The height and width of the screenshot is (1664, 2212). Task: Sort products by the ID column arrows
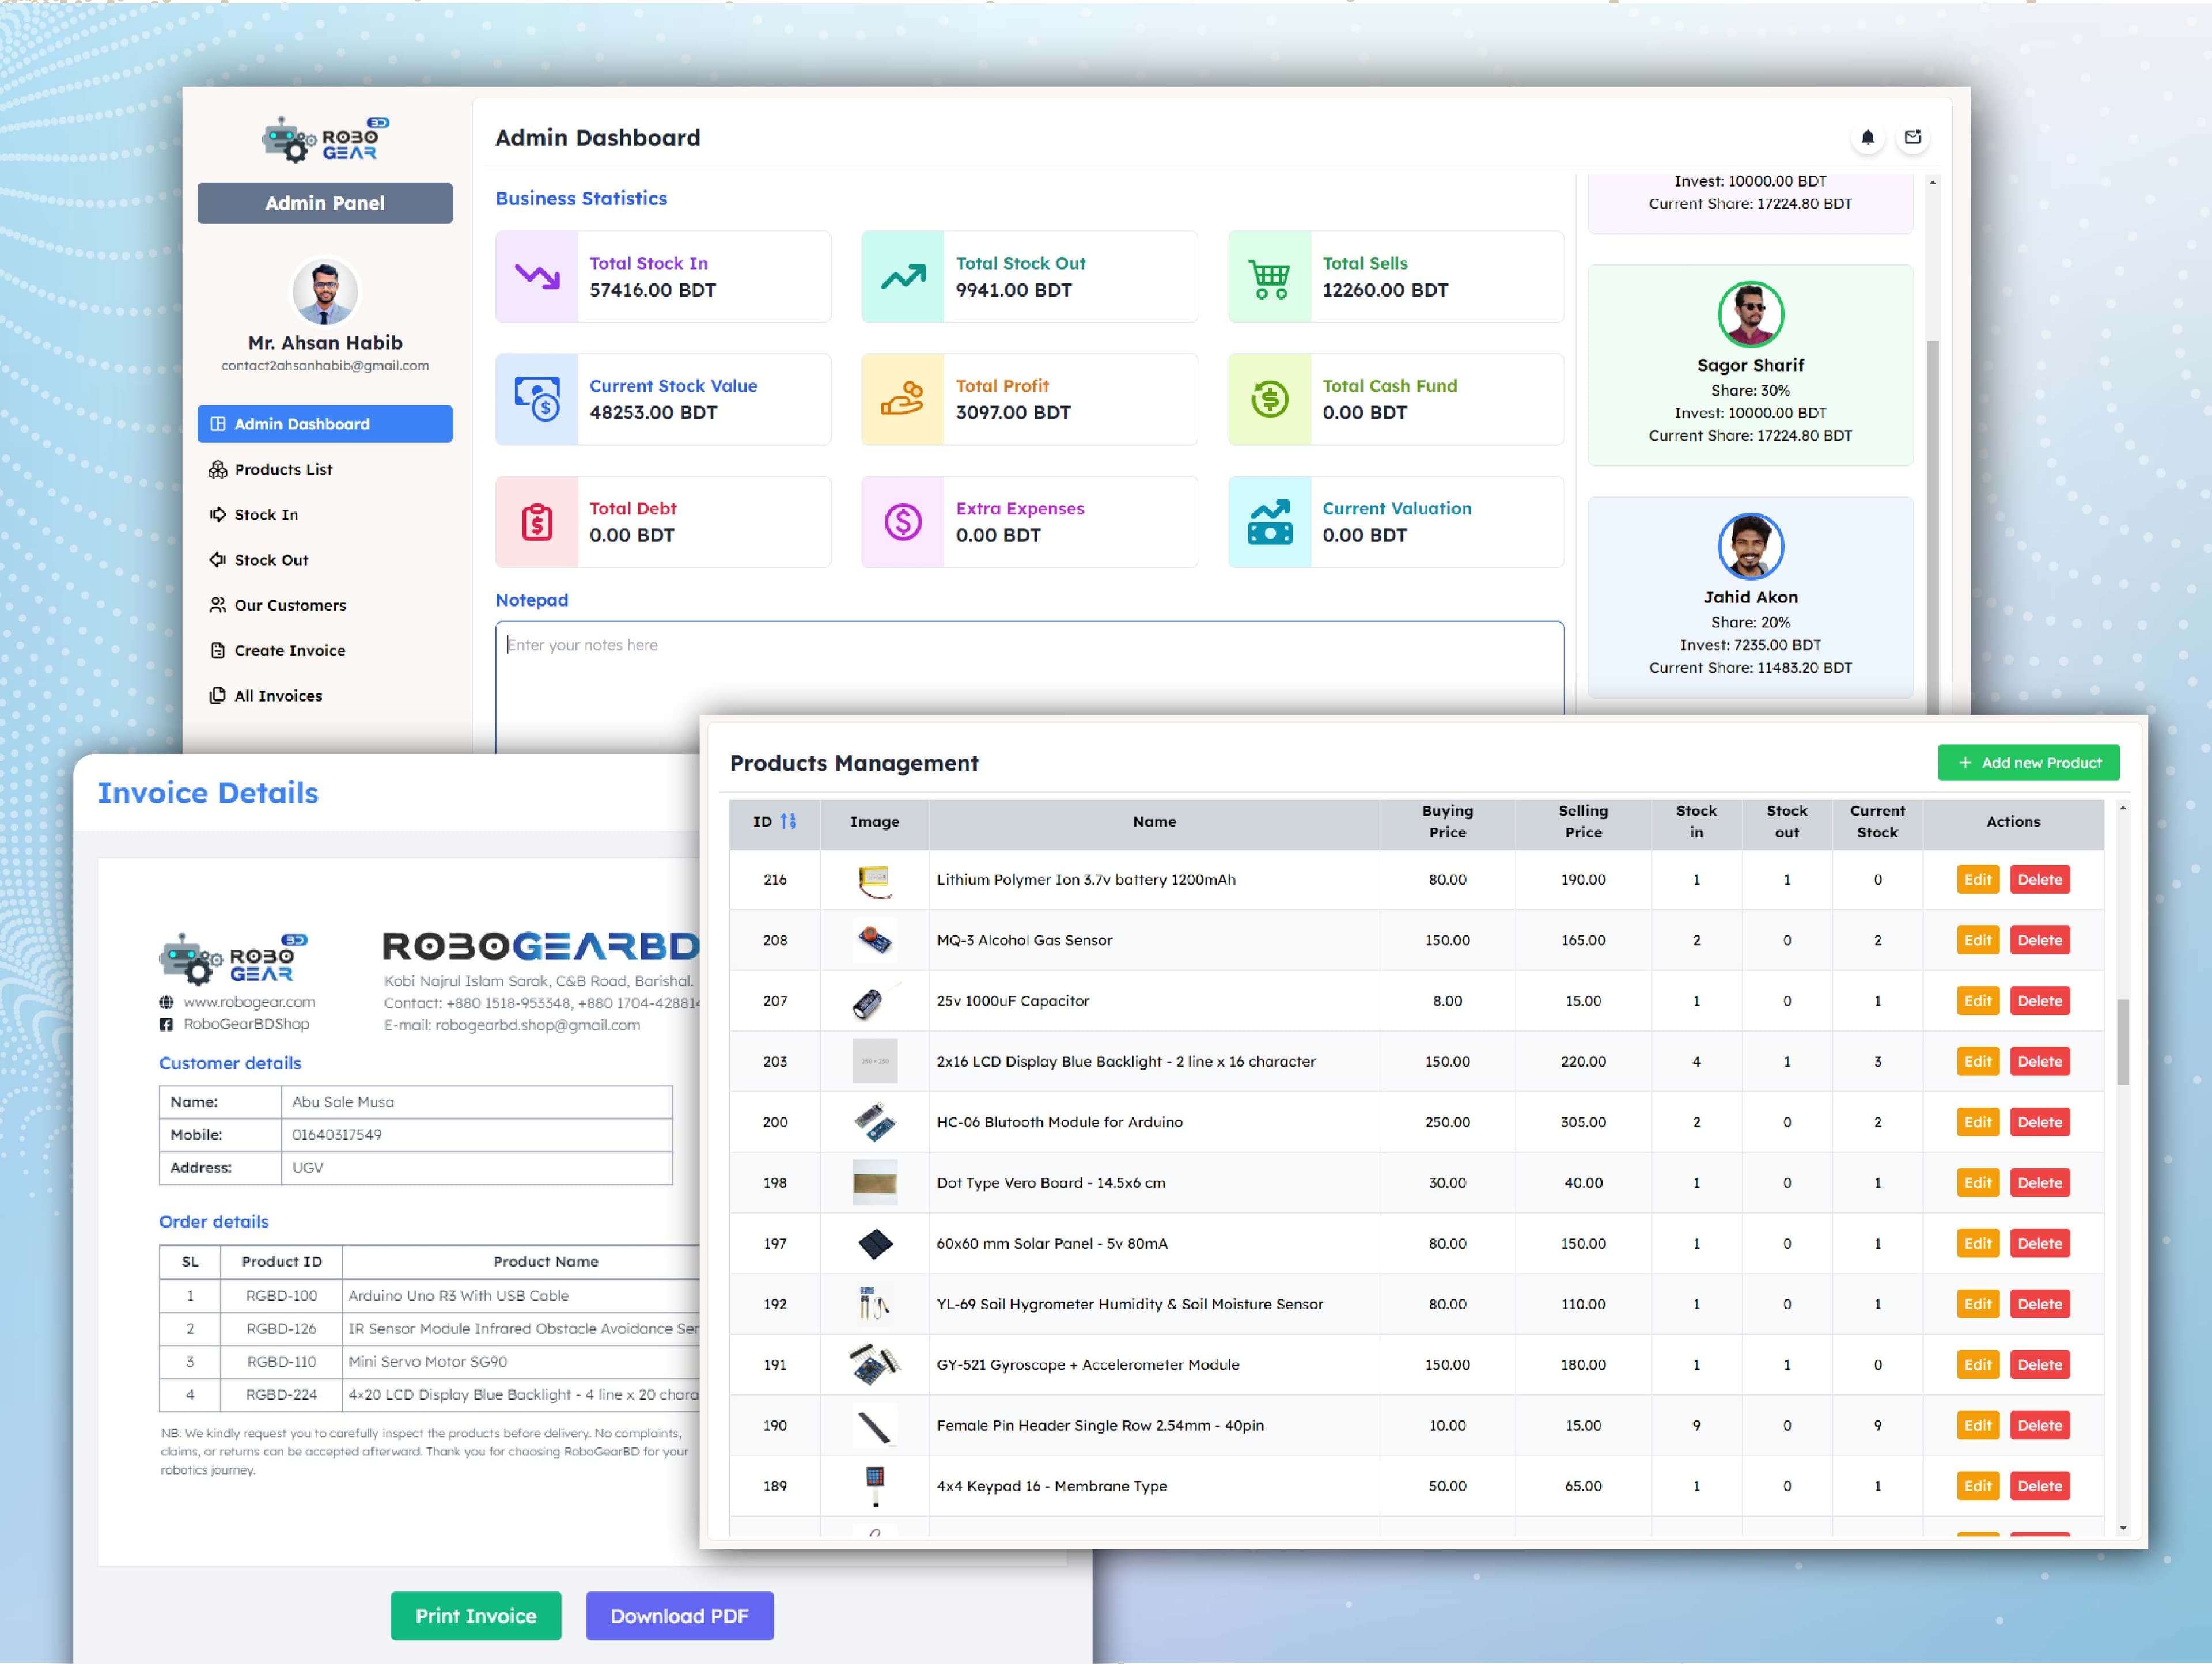pyautogui.click(x=788, y=821)
